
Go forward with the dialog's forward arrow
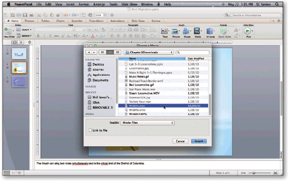click(94, 52)
